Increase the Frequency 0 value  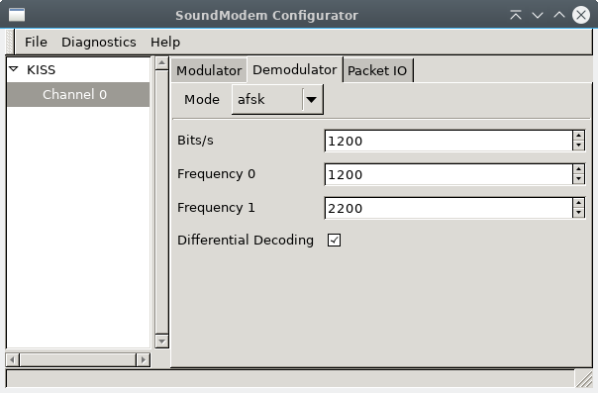[x=578, y=169]
